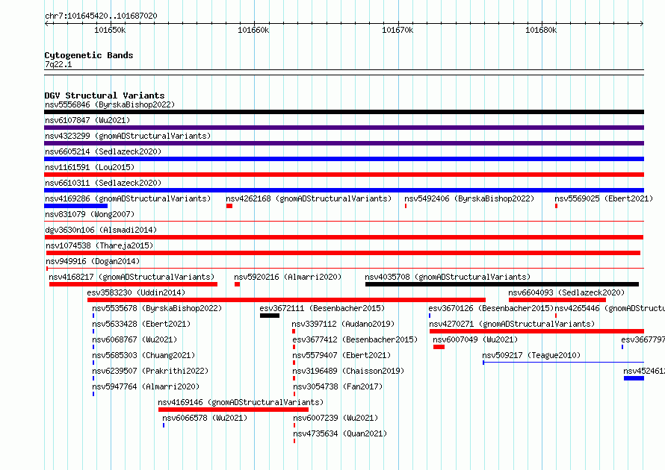
Task: Click the 7q22.1 cytogenetic band label
Action: click(58, 64)
